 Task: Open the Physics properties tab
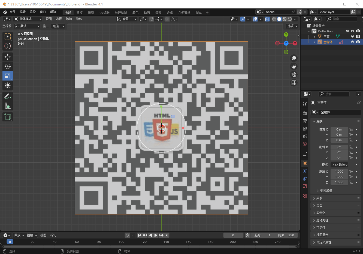click(305, 171)
